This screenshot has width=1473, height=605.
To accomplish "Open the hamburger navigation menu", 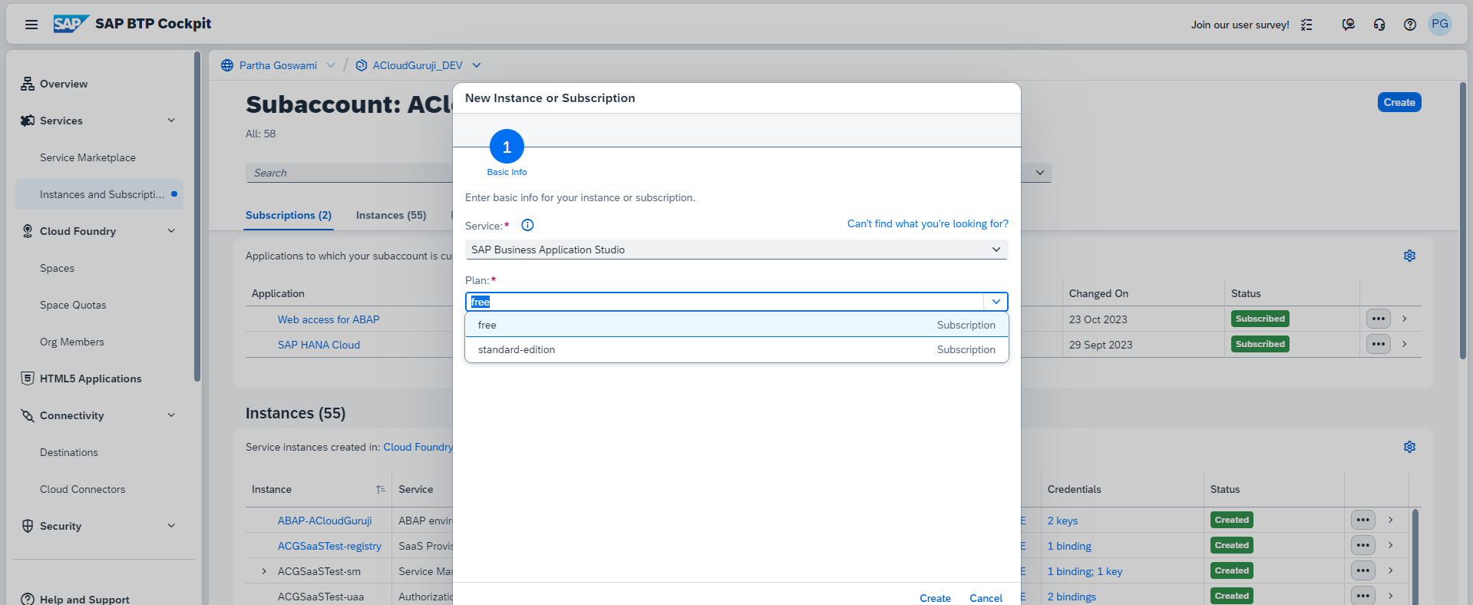I will 31,25.
